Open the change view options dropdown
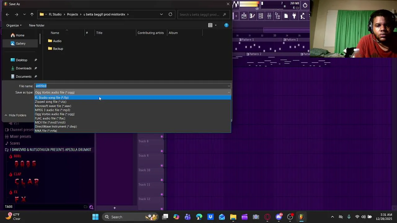The width and height of the screenshot is (397, 223). [x=216, y=25]
